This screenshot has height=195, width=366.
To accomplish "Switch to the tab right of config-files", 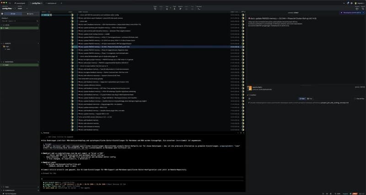I will 51,3.
